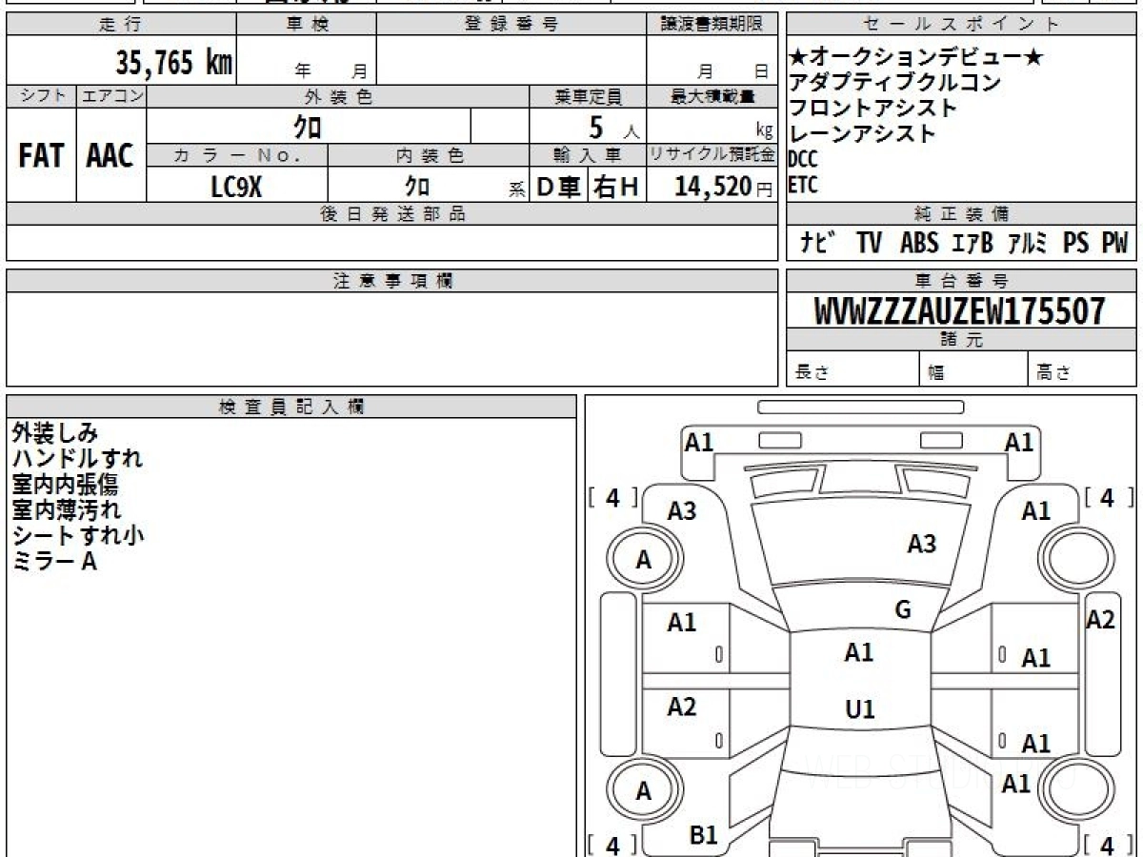The image size is (1143, 857).
Task: Click the U1 dent mark on the roof
Action: [859, 709]
